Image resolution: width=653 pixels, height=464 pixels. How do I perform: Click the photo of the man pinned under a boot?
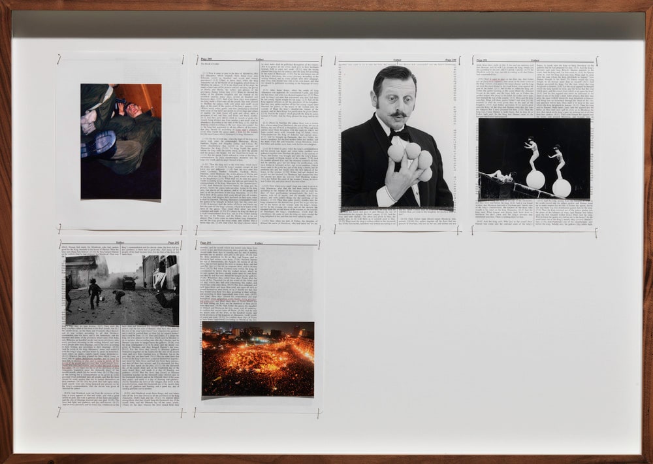click(121, 141)
